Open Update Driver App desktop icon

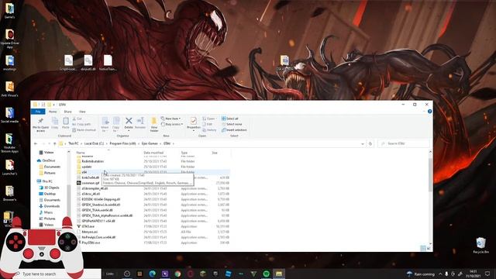coord(10,39)
